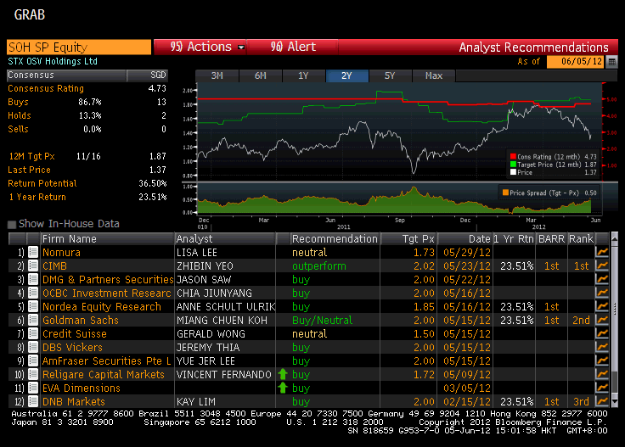
Task: Open EVA Dimensions document icon
Action: tap(33, 388)
